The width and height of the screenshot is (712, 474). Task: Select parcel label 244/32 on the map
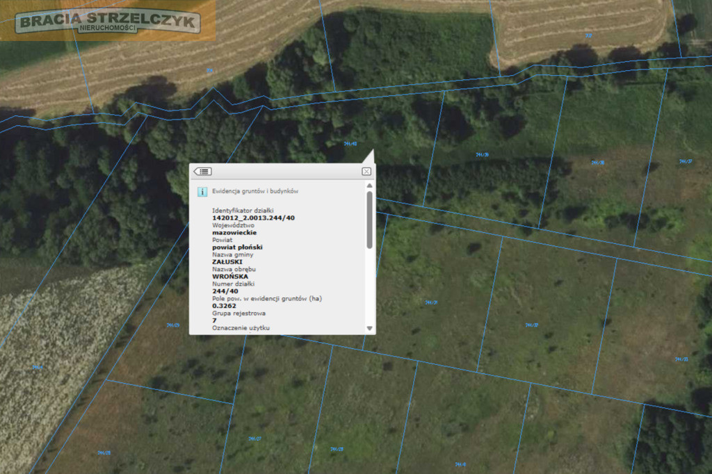tap(532, 325)
